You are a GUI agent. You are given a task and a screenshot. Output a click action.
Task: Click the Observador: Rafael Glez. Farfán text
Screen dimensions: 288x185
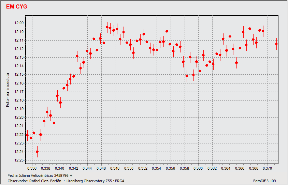point(34,181)
